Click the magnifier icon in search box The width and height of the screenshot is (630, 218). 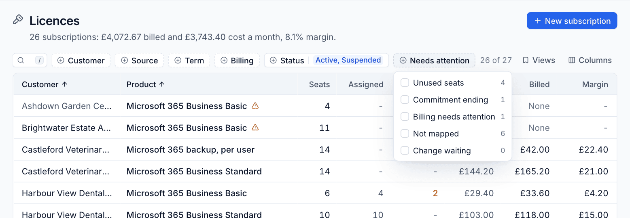tap(21, 60)
